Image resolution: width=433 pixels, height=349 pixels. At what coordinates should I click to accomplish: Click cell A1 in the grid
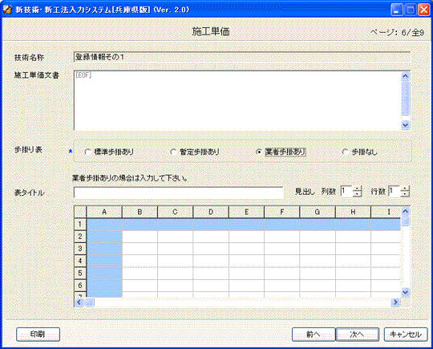pos(104,224)
